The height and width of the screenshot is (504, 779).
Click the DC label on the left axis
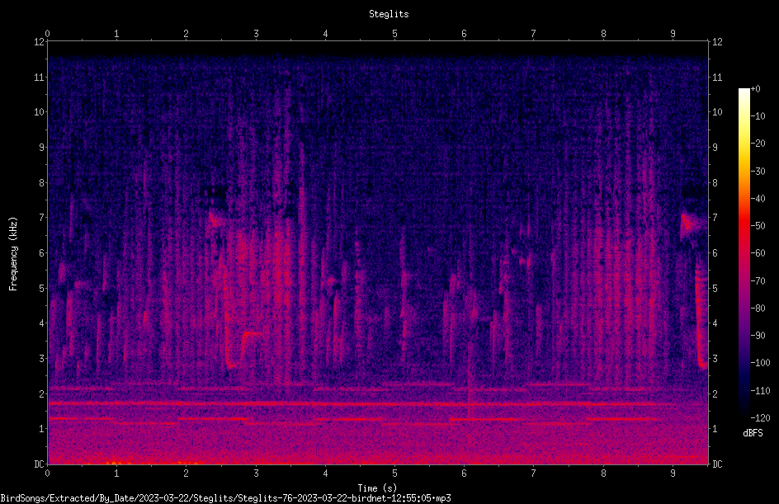click(x=39, y=464)
